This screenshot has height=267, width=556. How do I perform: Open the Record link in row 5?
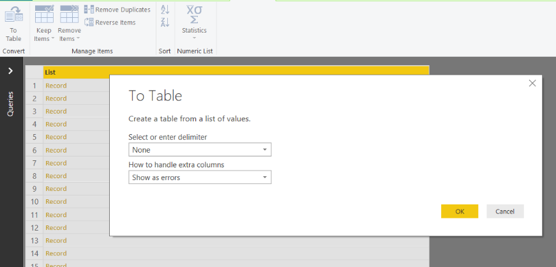click(56, 137)
